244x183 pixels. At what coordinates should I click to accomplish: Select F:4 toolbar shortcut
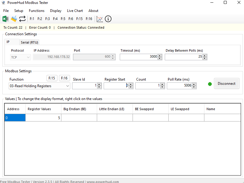point(55,19)
